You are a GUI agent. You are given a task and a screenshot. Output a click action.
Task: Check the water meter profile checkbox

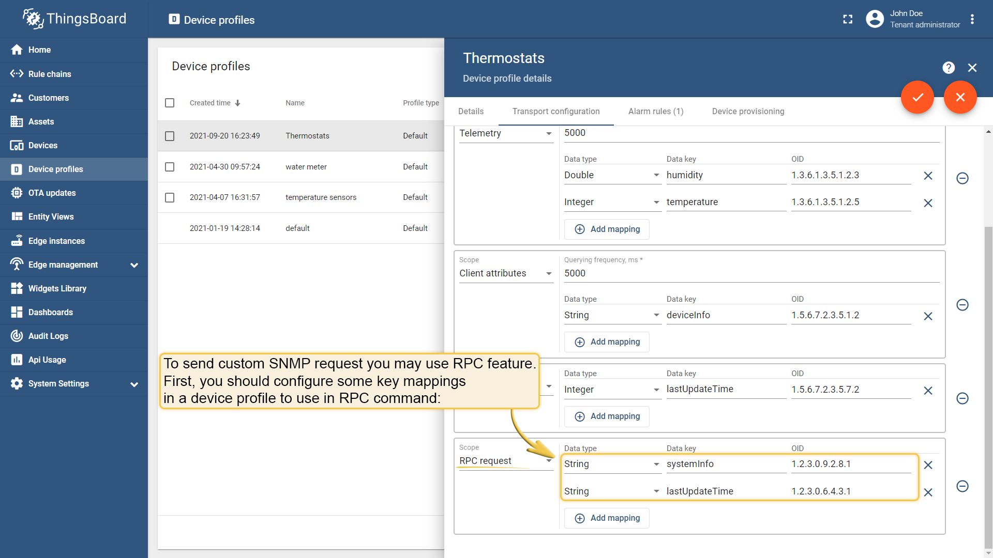pos(170,167)
